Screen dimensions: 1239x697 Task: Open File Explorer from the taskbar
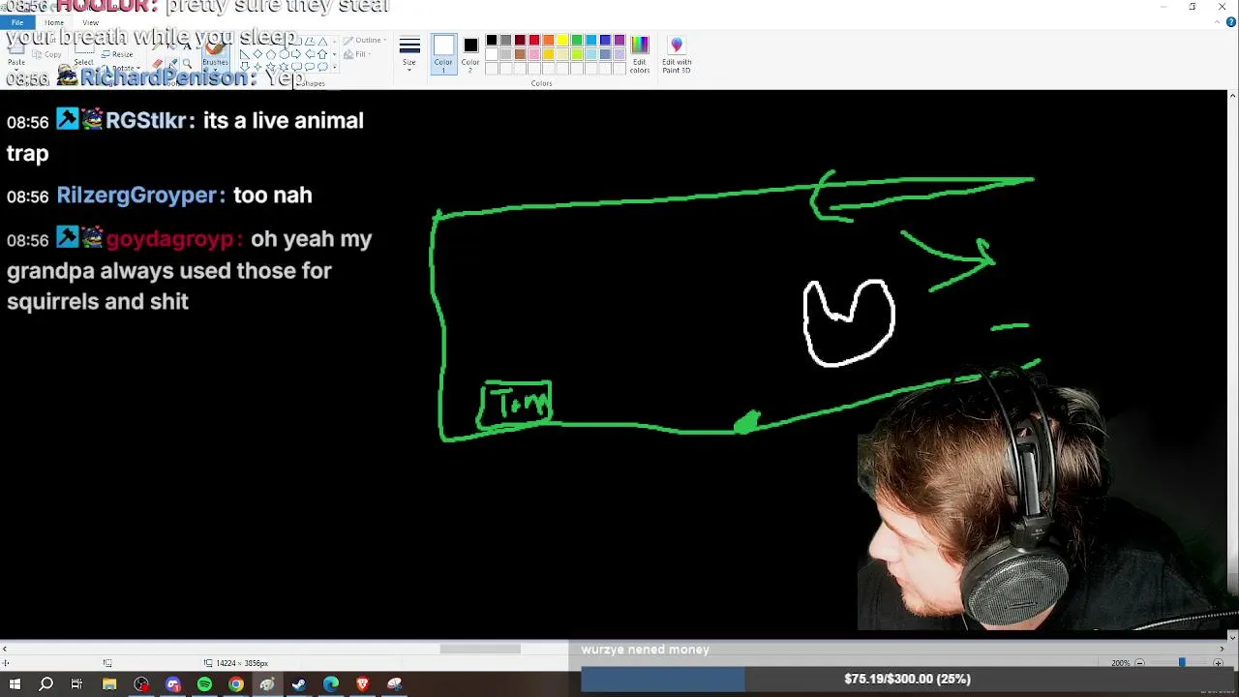pyautogui.click(x=109, y=684)
